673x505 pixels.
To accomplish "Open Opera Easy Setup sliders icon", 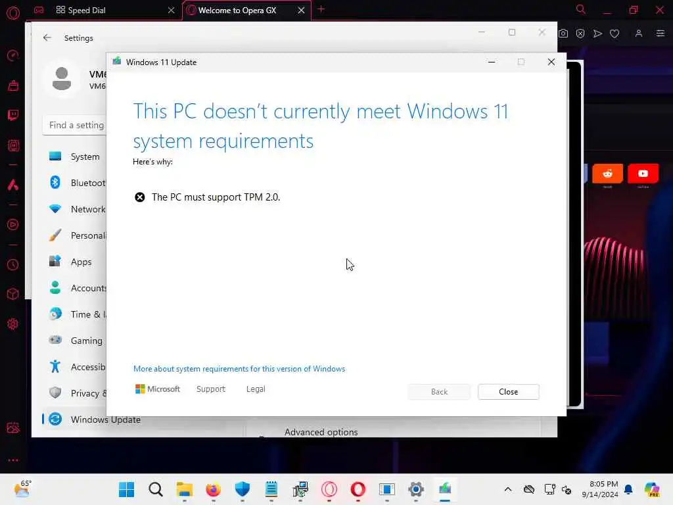I will [x=661, y=34].
